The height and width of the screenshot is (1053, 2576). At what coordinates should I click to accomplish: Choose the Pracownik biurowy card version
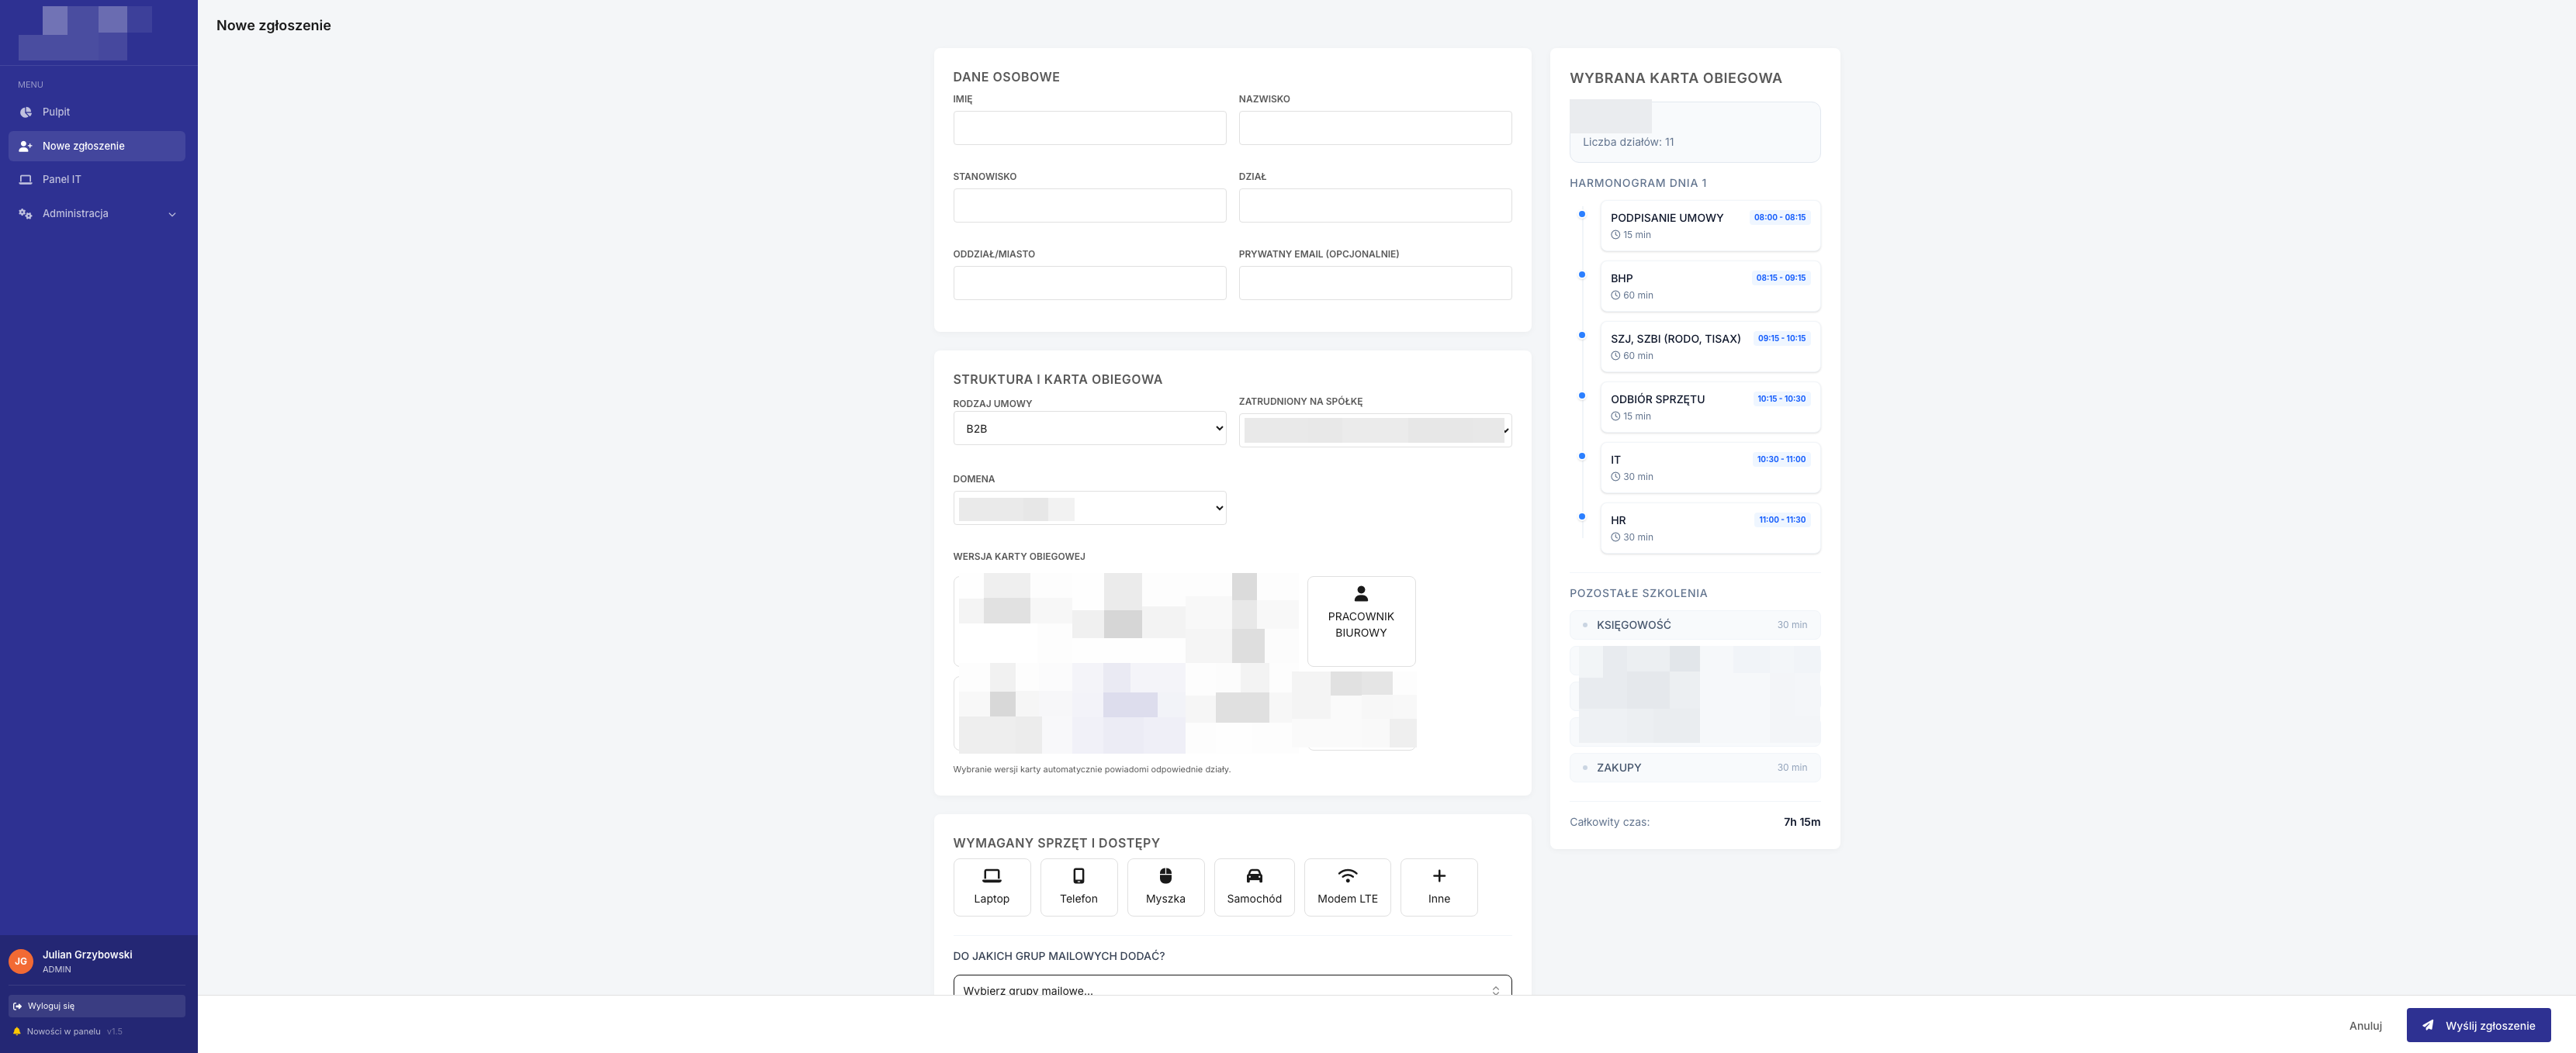coord(1361,621)
